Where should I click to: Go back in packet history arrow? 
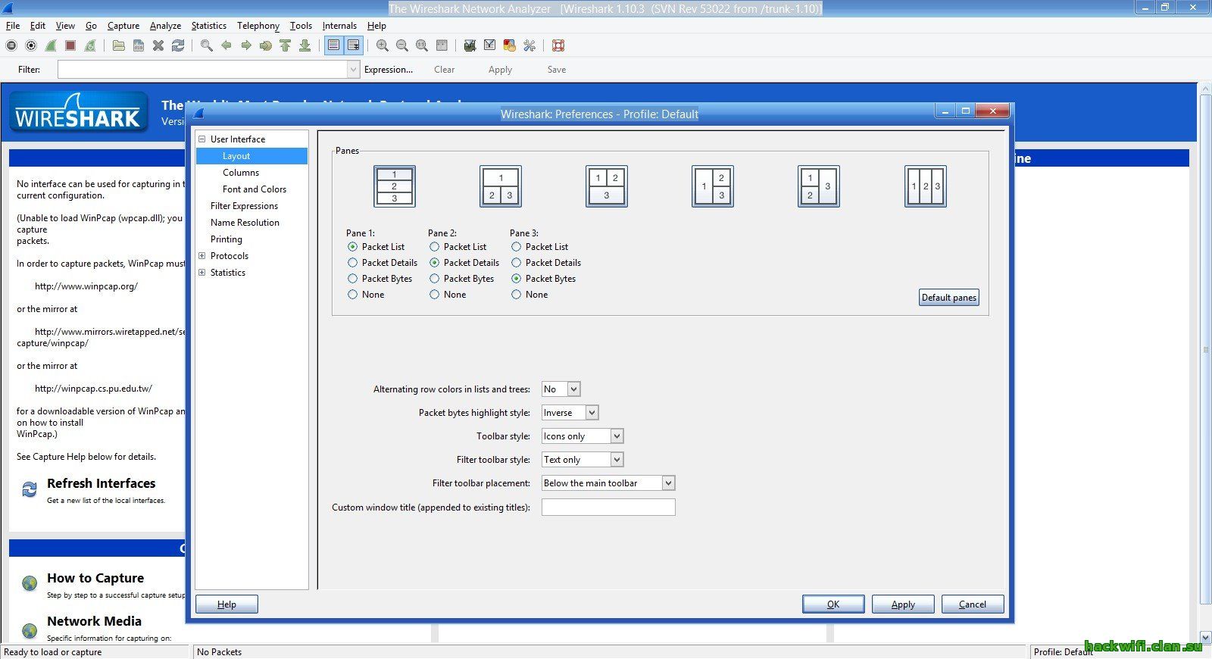(x=226, y=45)
